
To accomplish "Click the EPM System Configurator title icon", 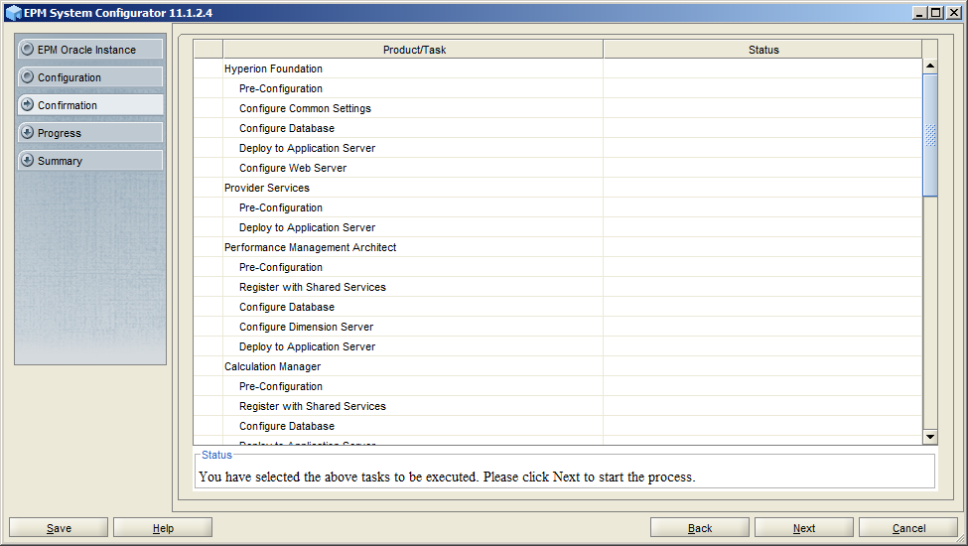I will (x=13, y=13).
